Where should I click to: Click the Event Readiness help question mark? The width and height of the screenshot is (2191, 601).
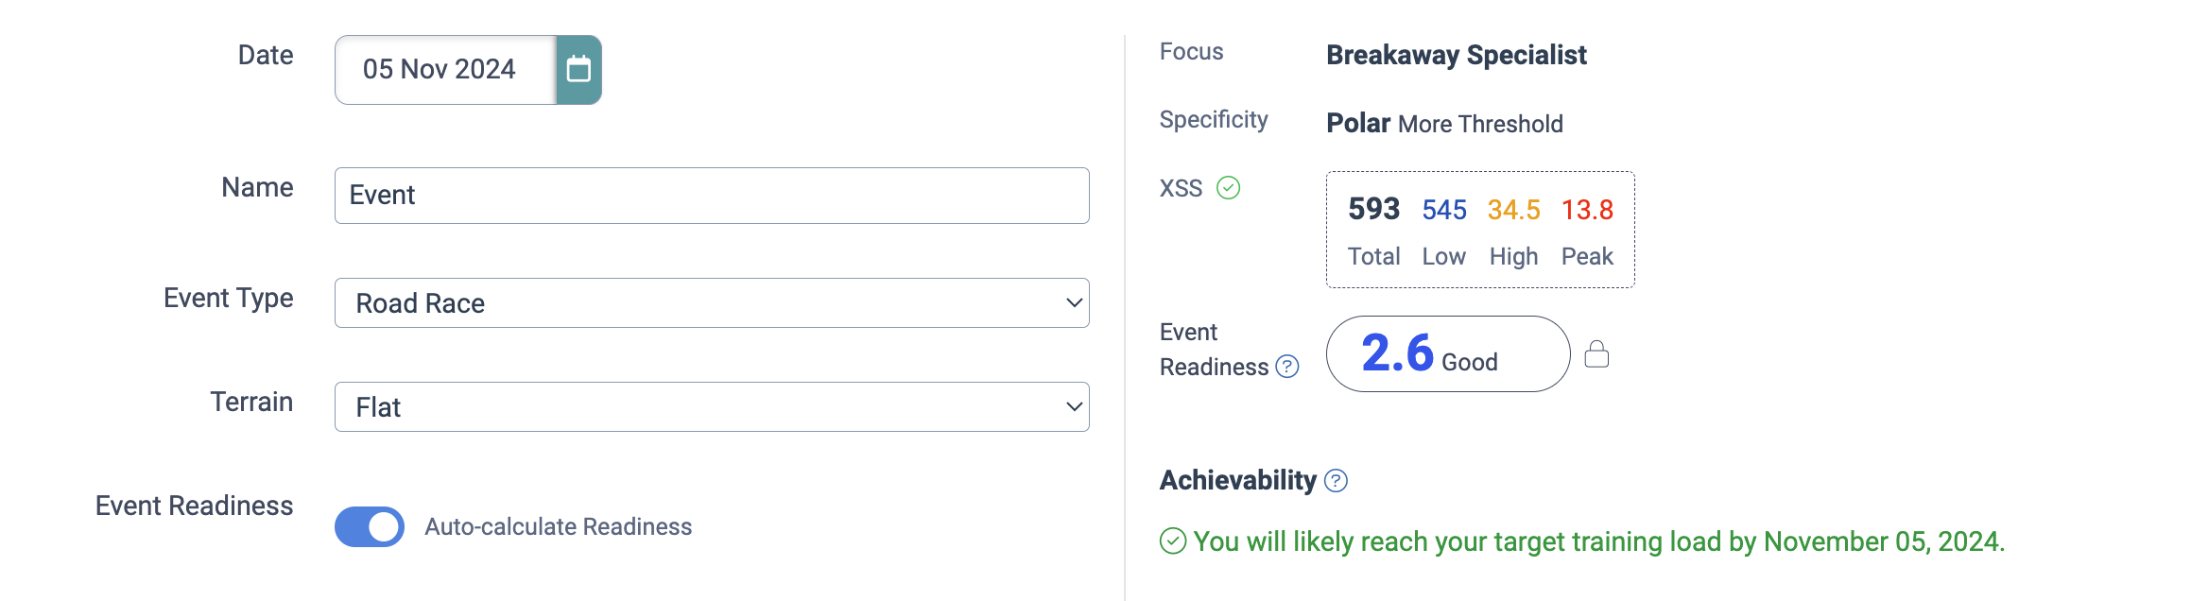click(1287, 367)
